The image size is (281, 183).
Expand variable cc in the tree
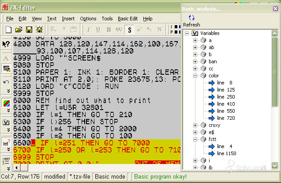(x=195, y=69)
